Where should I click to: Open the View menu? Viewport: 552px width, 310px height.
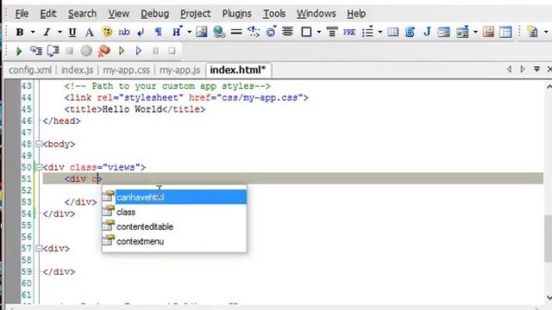click(x=119, y=14)
